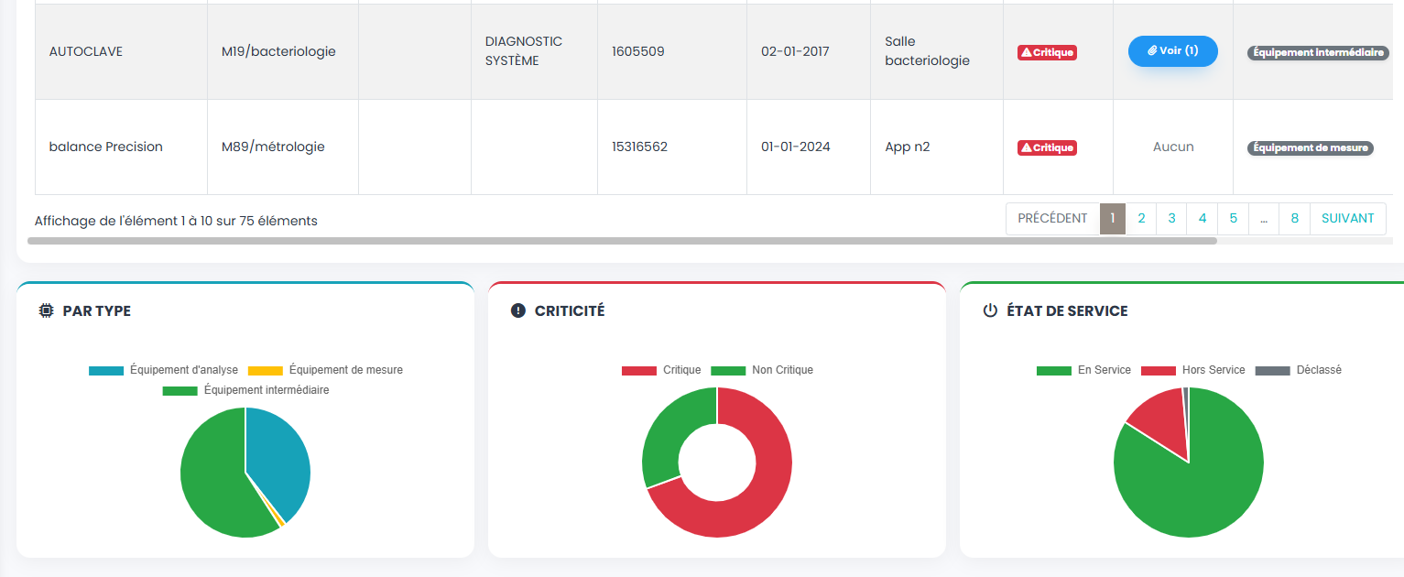The height and width of the screenshot is (577, 1404).
Task: Click the Équipement intermédiaire tag in AUTOCLAVE row
Action: [x=1318, y=53]
